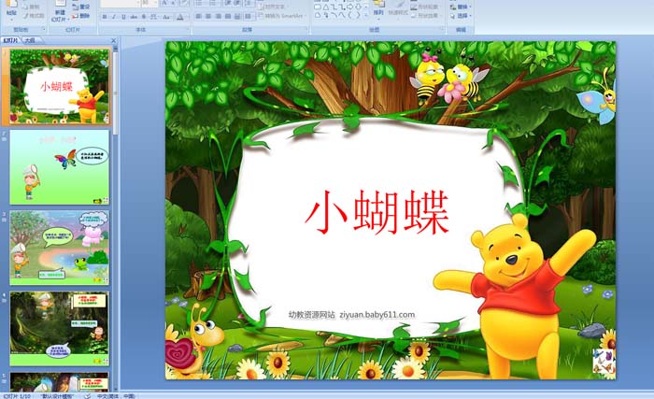Click the Replace (替换) button

point(460,7)
